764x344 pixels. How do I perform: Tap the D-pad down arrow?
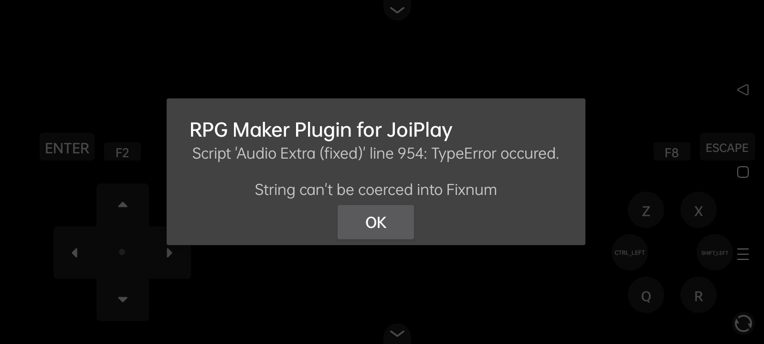click(123, 300)
